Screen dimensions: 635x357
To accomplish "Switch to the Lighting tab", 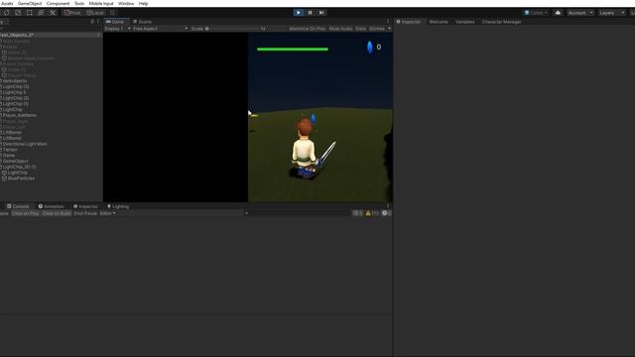I will coord(118,206).
